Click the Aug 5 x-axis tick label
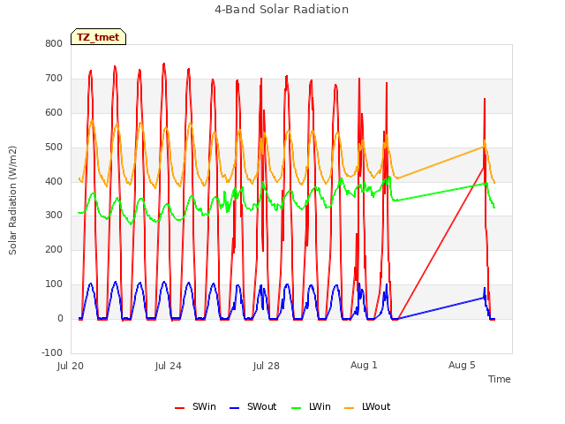The height and width of the screenshot is (424, 565). click(462, 365)
